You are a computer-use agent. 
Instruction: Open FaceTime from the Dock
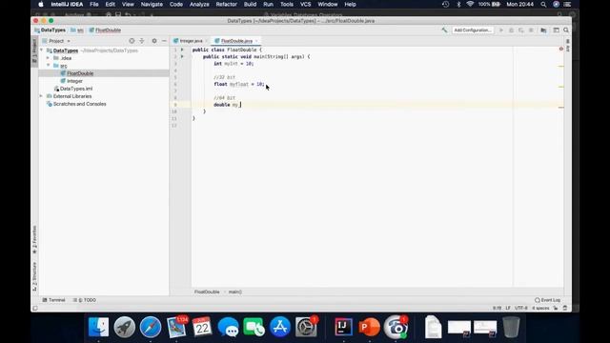pyautogui.click(x=254, y=327)
